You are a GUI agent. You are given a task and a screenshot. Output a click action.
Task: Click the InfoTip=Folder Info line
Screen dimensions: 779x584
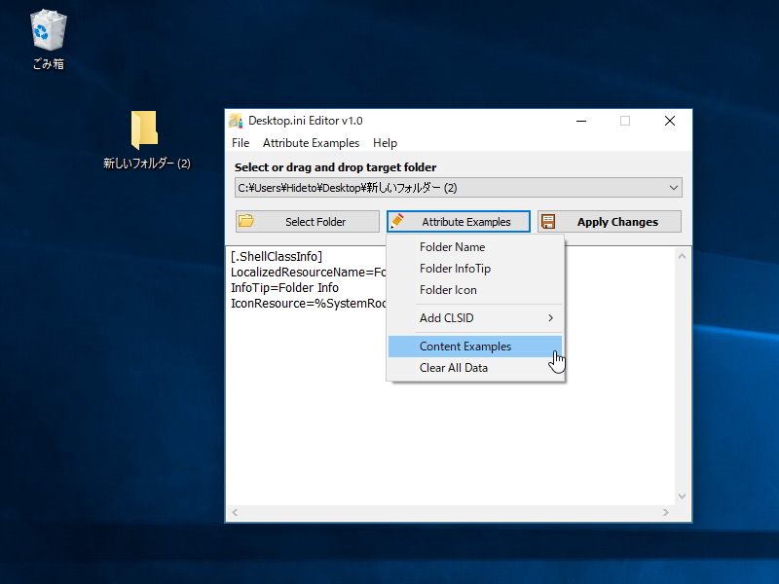(x=284, y=287)
